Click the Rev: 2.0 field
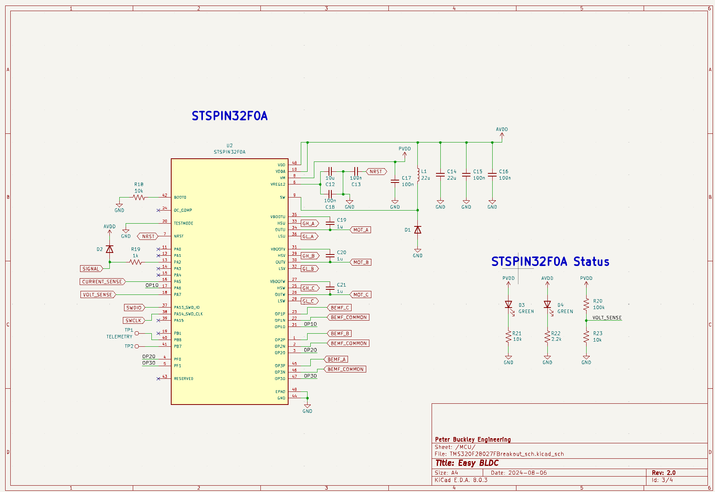 [x=663, y=473]
